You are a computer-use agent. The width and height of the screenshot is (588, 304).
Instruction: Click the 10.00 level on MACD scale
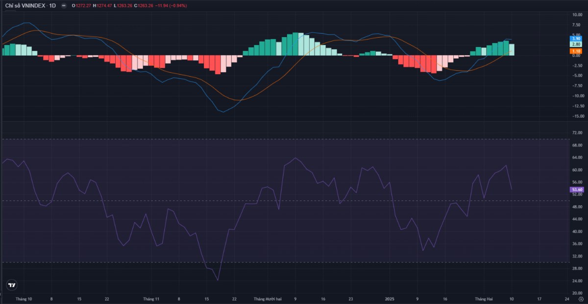click(x=577, y=15)
